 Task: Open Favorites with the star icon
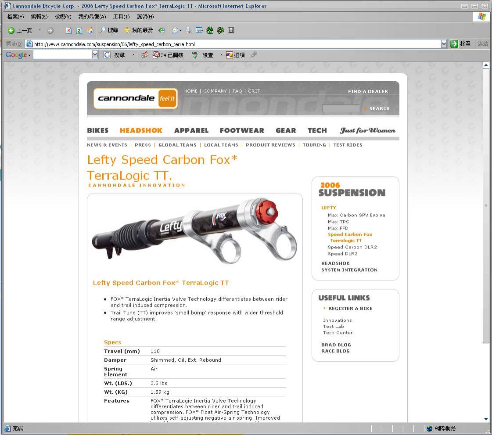click(138, 30)
